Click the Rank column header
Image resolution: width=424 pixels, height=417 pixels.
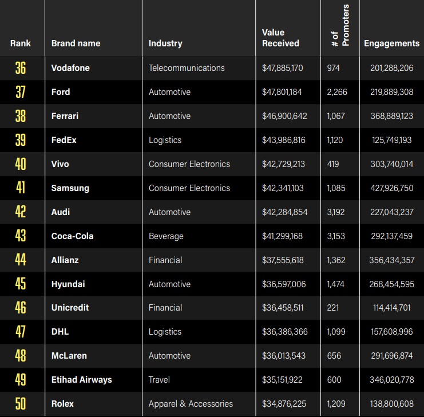(21, 43)
